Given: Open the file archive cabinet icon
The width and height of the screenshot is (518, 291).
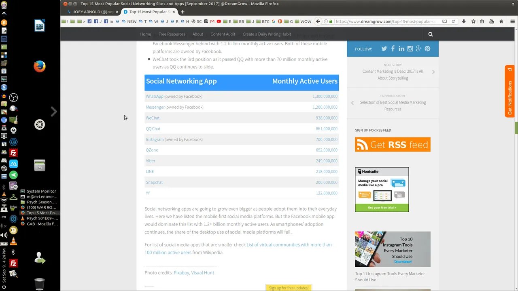Looking at the screenshot, I should tap(40, 165).
